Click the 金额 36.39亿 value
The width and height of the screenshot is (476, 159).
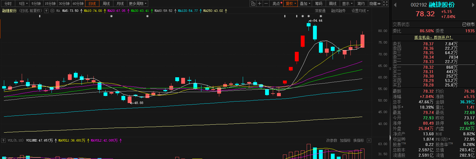(467, 102)
